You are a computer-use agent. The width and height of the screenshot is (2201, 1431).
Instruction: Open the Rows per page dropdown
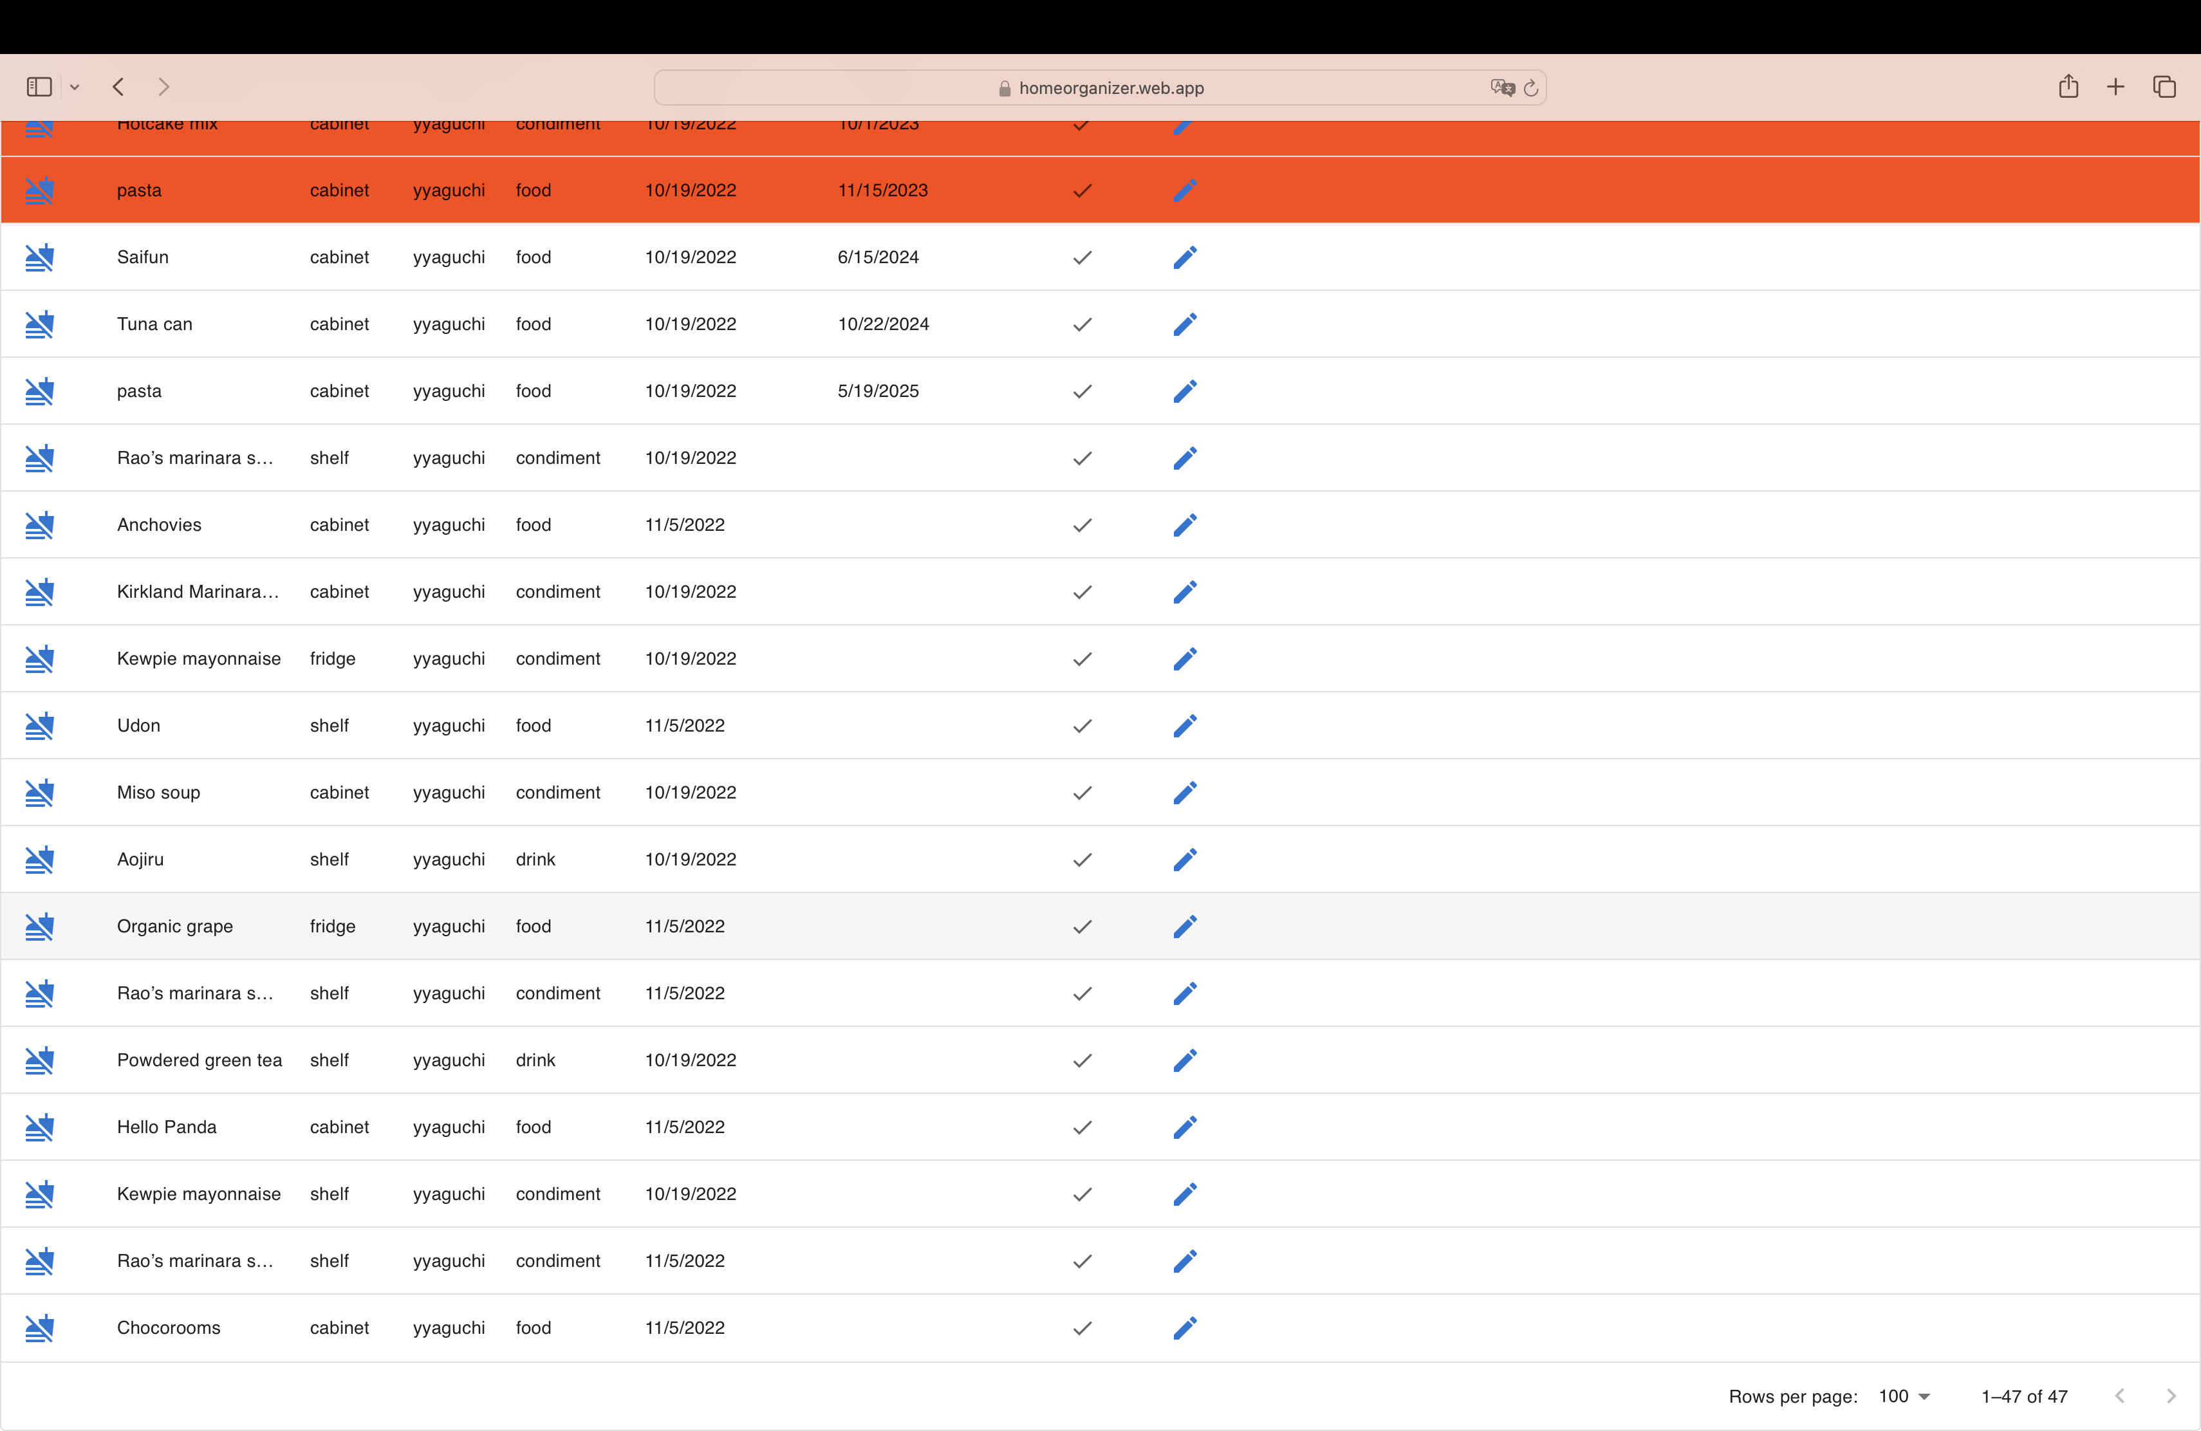point(1904,1396)
